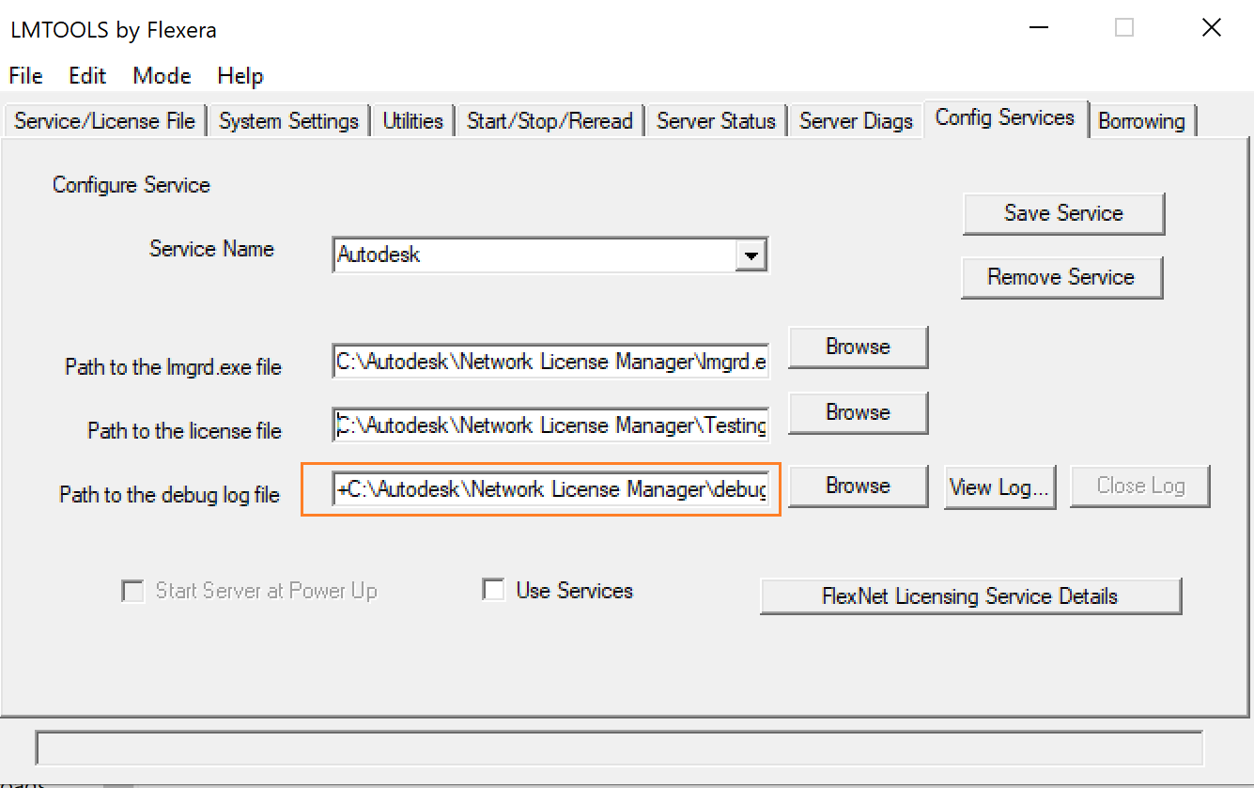Click the "Path to the lmgrd.exe file" label

pos(173,367)
